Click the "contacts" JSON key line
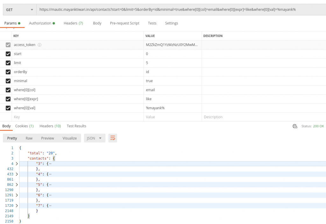The height and width of the screenshot is (224, 326). click(41, 158)
